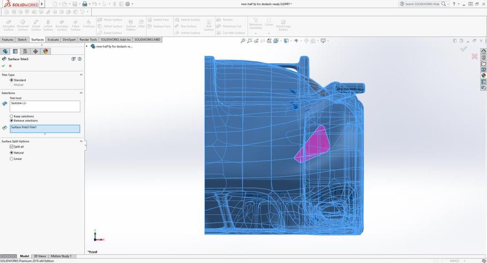The height and width of the screenshot is (263, 487).
Task: Click the print icon in the title toolbar
Action: click(x=85, y=4)
